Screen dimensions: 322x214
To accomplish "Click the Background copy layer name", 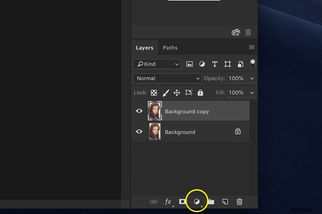I will tap(187, 111).
